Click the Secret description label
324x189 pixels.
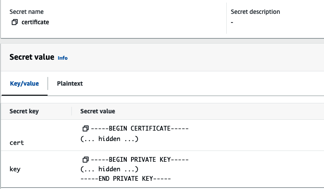tap(255, 12)
